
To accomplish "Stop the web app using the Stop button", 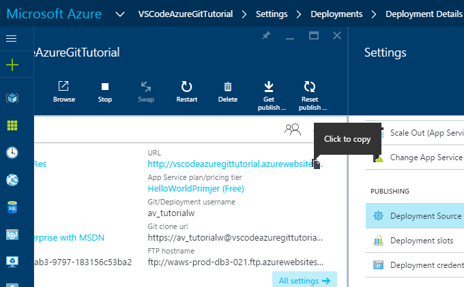I will [105, 92].
